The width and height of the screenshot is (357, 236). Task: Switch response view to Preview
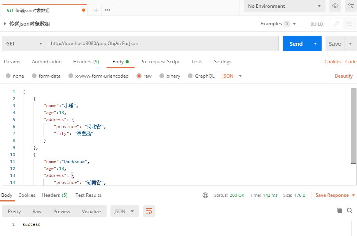point(62,212)
